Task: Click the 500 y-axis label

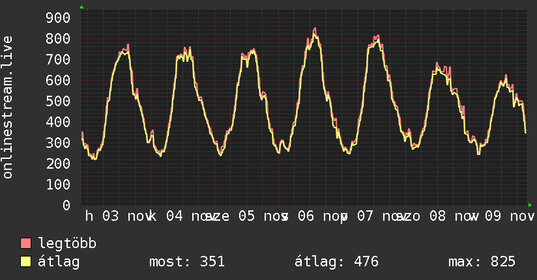Action: click(x=58, y=102)
